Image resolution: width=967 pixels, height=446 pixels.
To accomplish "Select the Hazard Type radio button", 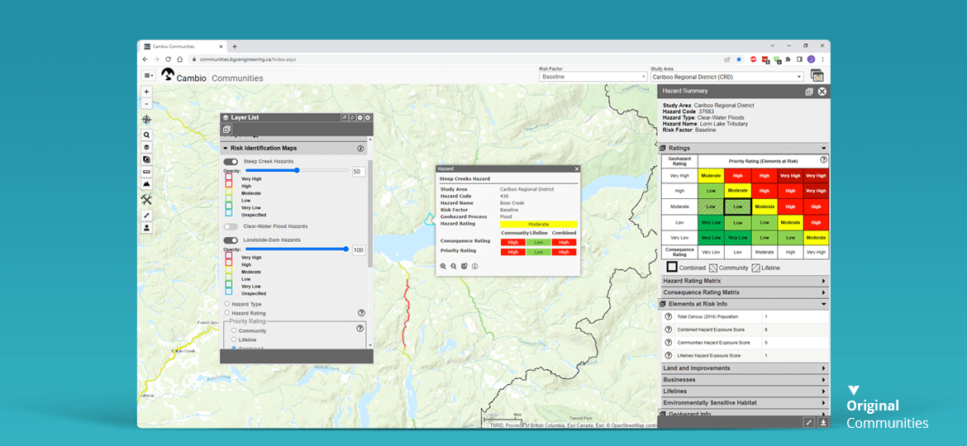I will [x=227, y=304].
